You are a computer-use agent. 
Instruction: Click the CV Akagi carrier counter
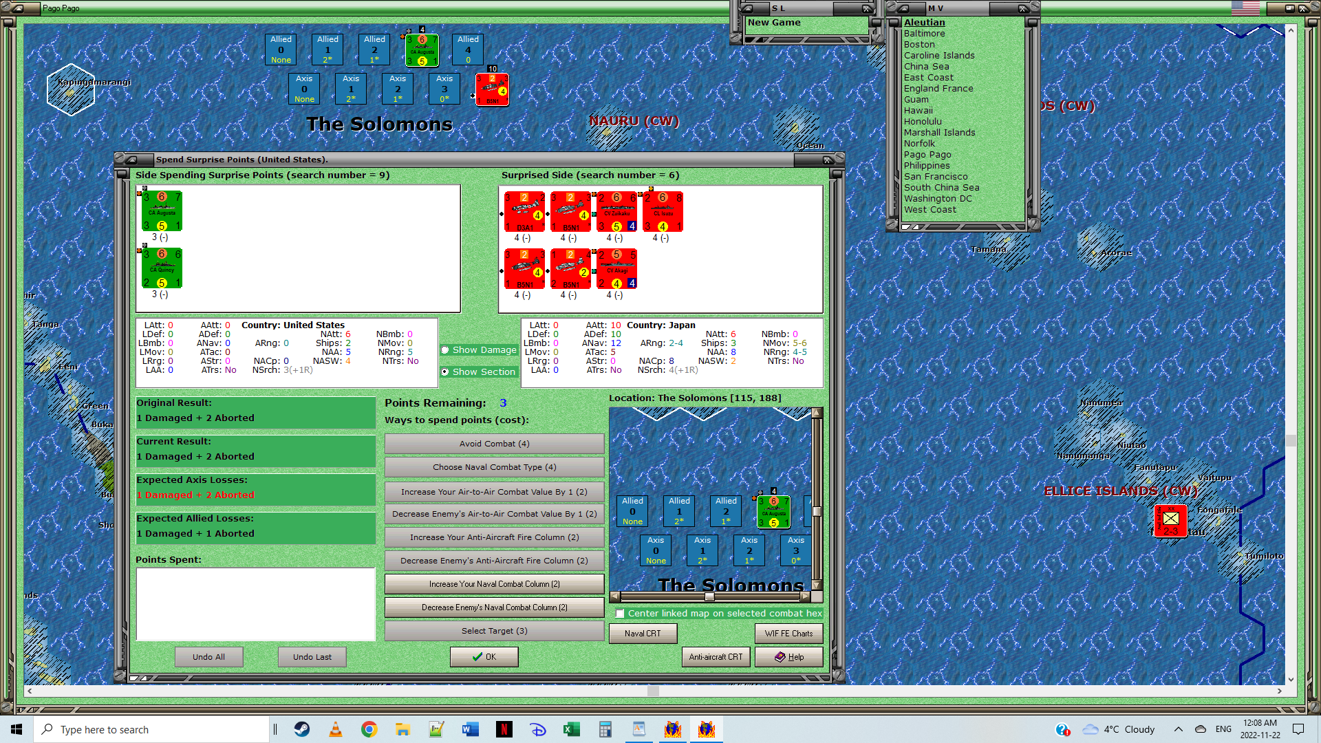point(616,268)
